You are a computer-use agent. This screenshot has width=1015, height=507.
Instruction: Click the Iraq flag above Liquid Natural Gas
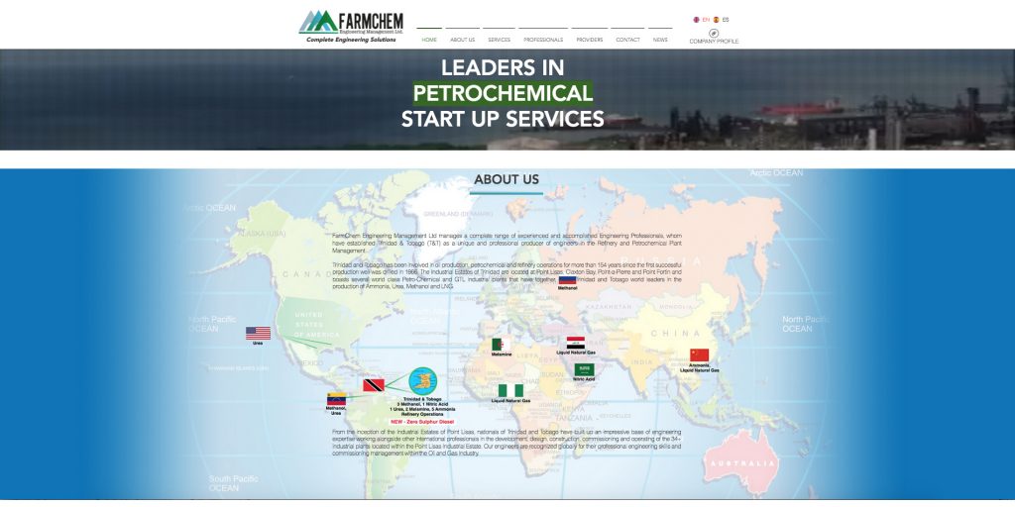[x=576, y=343]
